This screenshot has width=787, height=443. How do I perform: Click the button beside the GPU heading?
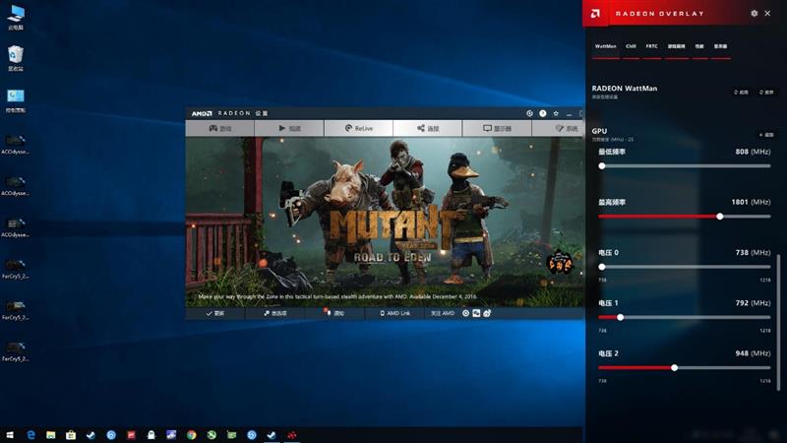tap(766, 135)
